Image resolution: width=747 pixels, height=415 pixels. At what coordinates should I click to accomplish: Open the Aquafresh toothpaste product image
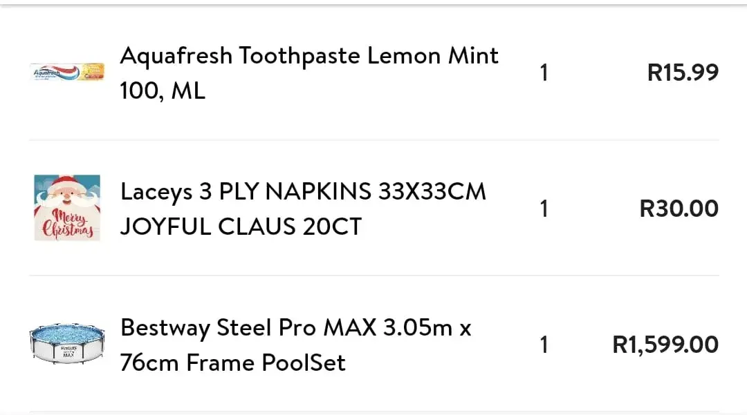[67, 72]
